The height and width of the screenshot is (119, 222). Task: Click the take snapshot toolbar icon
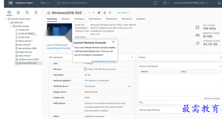[x=110, y=13]
